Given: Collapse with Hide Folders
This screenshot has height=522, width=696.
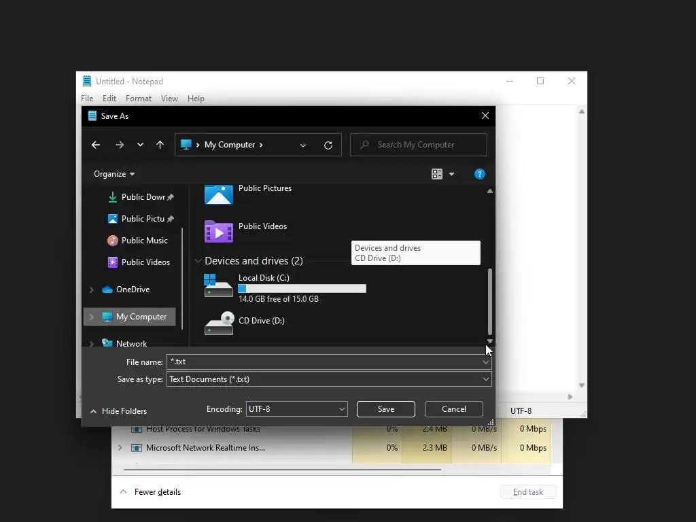Looking at the screenshot, I should coord(118,411).
